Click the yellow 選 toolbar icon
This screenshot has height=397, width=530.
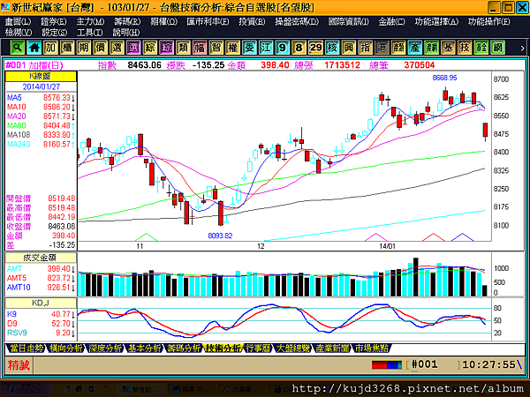point(117,48)
